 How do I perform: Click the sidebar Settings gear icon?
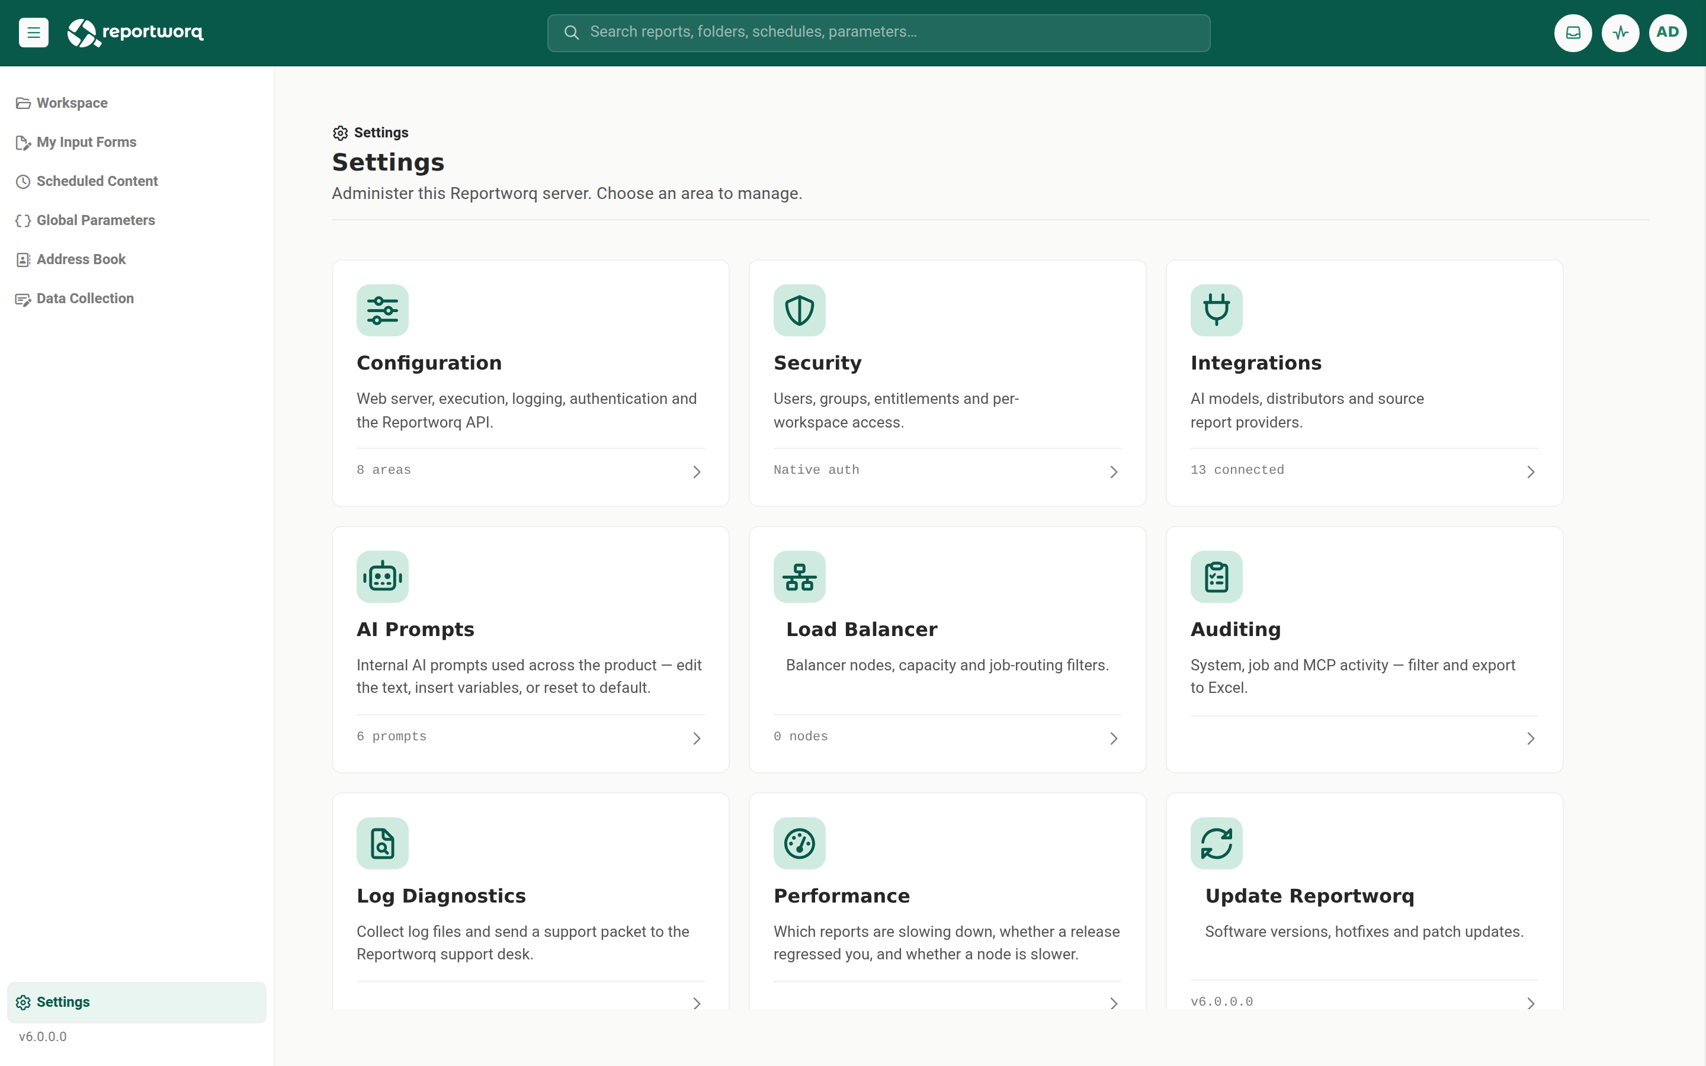pos(23,1003)
